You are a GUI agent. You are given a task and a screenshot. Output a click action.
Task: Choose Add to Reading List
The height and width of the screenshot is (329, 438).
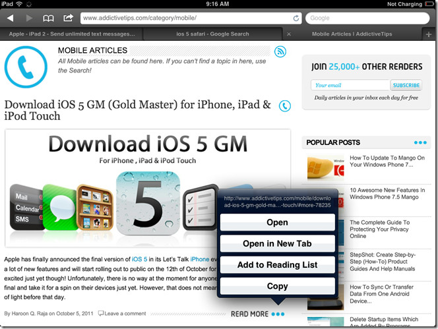tap(278, 265)
